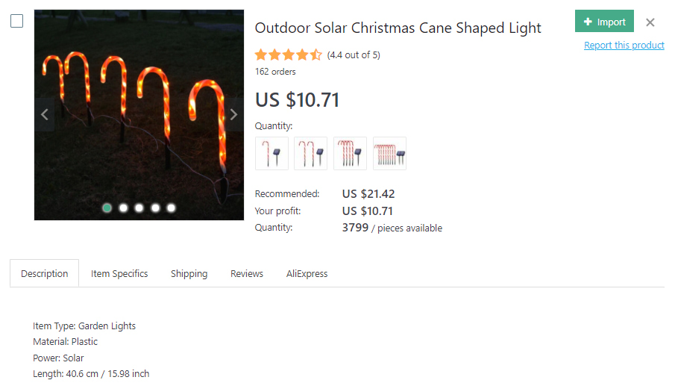Show the next product image
This screenshot has height=383, width=675.
coord(233,114)
